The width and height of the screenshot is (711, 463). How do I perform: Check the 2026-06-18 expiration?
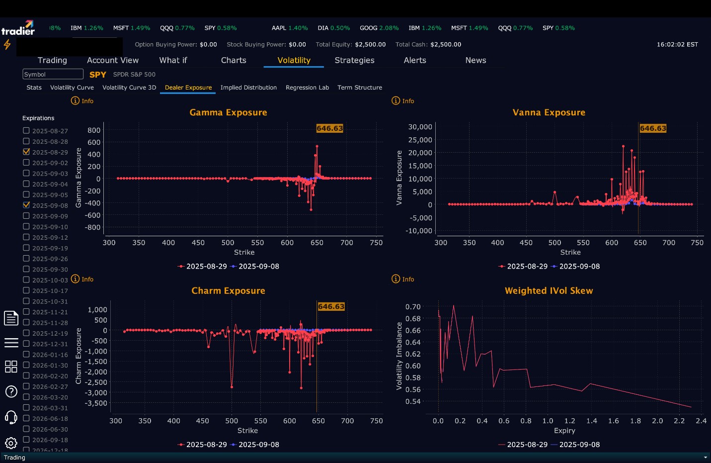(26, 418)
